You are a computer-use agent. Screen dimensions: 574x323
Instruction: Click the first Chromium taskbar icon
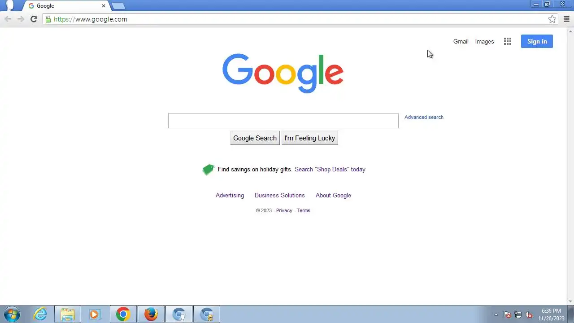click(x=179, y=314)
